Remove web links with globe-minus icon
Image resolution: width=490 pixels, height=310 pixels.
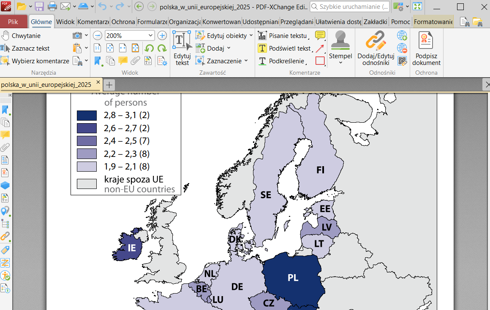click(x=402, y=49)
